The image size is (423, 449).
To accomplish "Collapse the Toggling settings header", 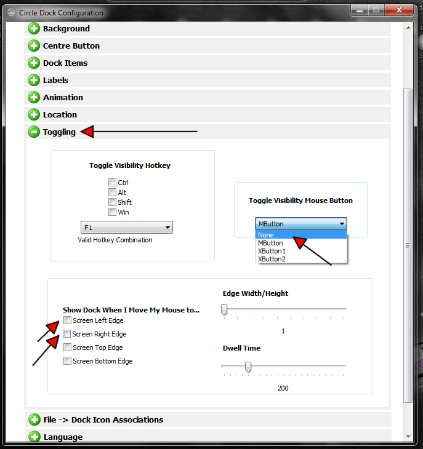I will click(x=207, y=132).
